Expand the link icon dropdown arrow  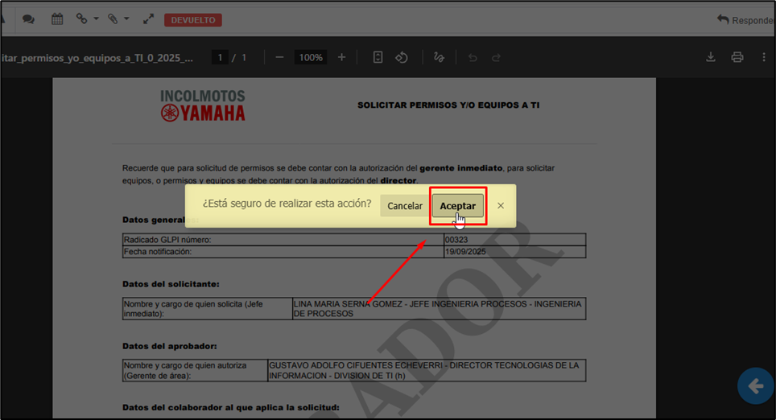tap(96, 19)
